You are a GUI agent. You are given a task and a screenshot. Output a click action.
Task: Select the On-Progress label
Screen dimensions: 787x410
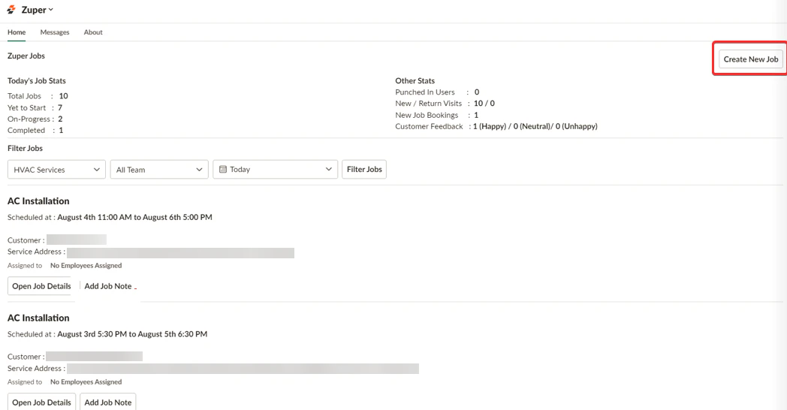click(29, 119)
